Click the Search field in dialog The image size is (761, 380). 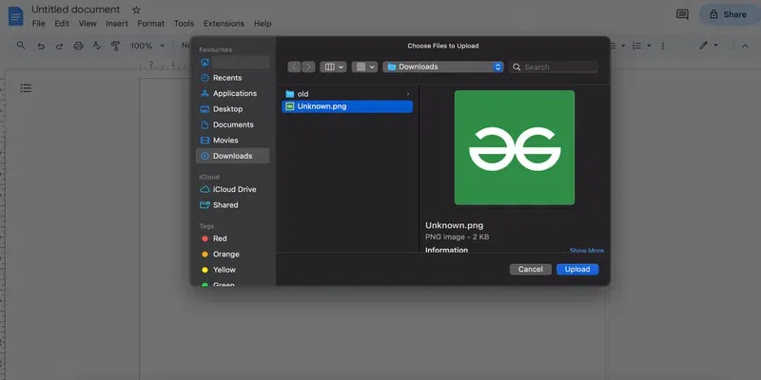point(554,66)
